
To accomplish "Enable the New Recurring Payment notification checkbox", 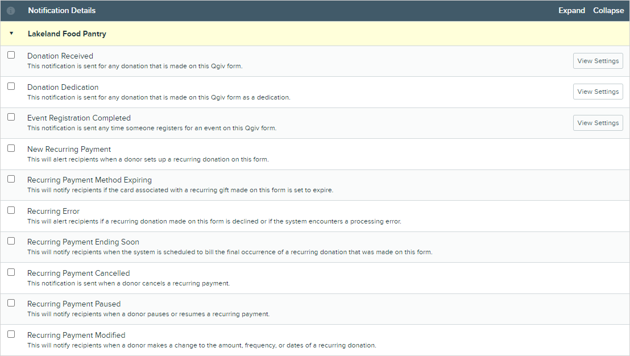I will pyautogui.click(x=11, y=148).
